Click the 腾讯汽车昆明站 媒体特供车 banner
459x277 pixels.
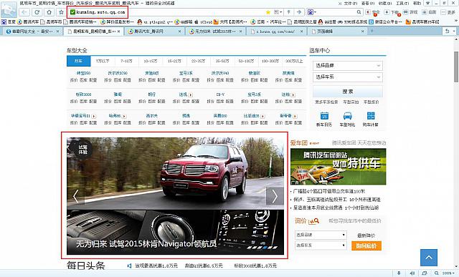[338, 167]
